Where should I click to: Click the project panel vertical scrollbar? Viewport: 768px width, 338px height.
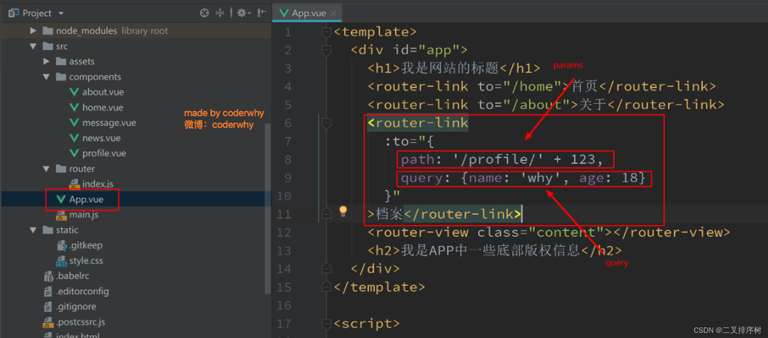268,208
